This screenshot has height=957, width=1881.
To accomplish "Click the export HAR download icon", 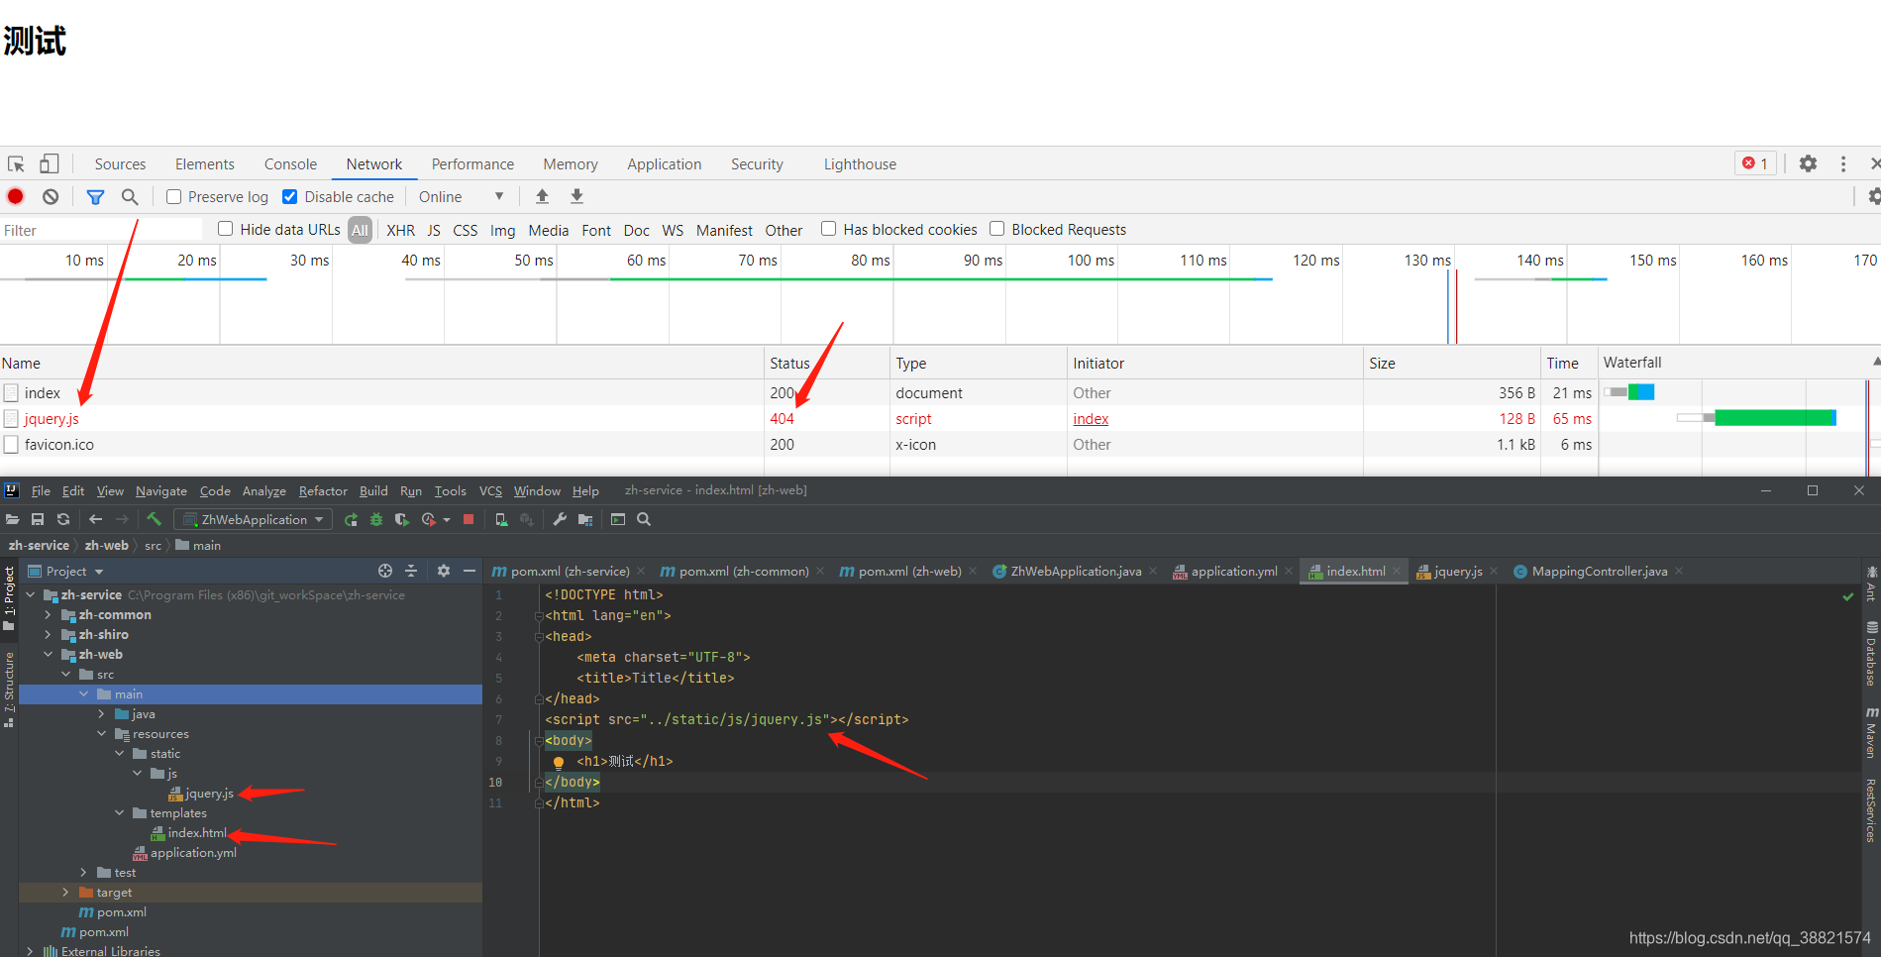I will pos(576,196).
